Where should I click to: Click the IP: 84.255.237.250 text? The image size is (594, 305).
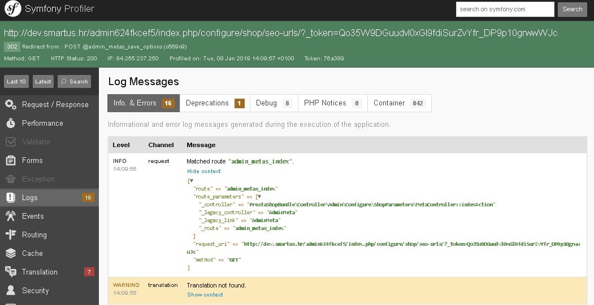point(133,58)
